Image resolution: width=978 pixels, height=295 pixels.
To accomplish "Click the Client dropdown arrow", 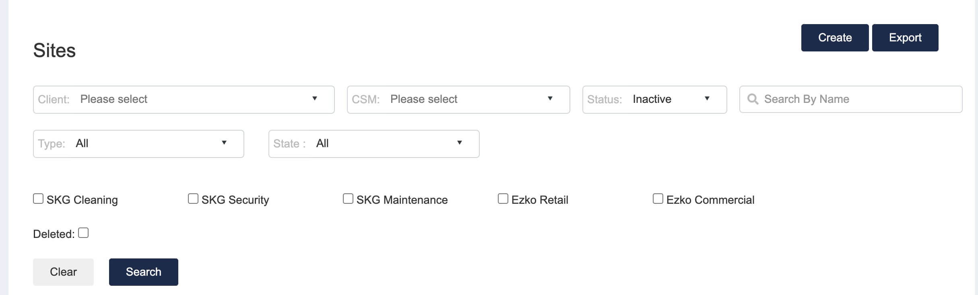I will click(x=315, y=98).
